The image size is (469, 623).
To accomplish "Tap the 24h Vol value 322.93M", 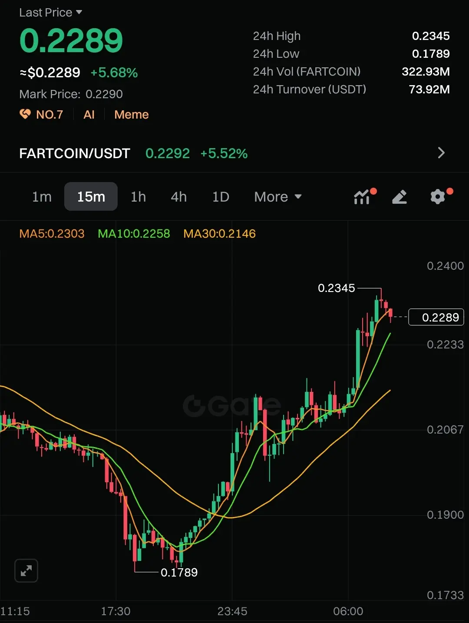I will pyautogui.click(x=426, y=72).
